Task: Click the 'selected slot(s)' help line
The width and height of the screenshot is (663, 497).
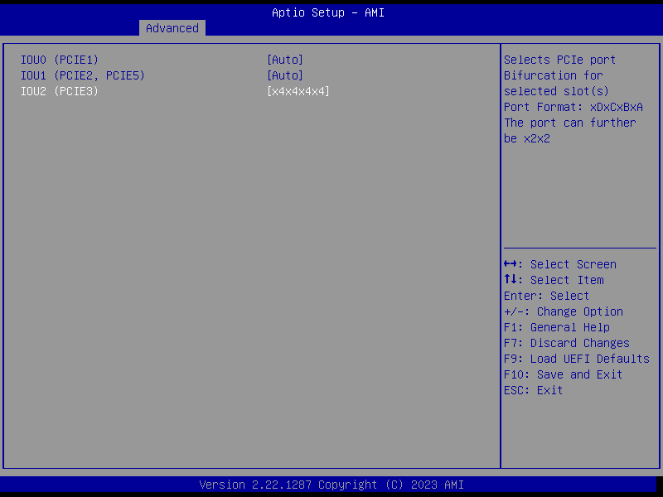Action: (x=556, y=91)
